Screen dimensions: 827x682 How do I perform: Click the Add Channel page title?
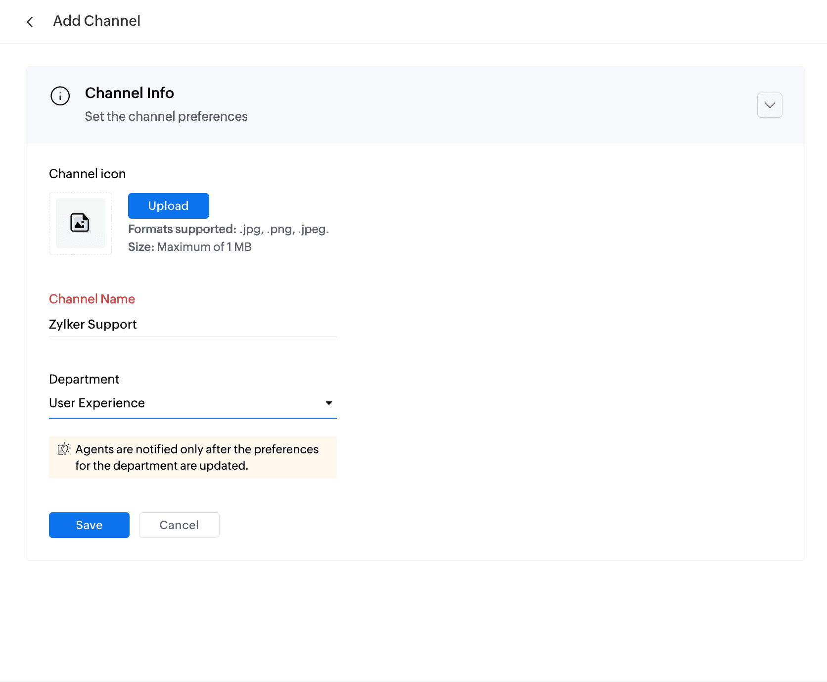(97, 21)
